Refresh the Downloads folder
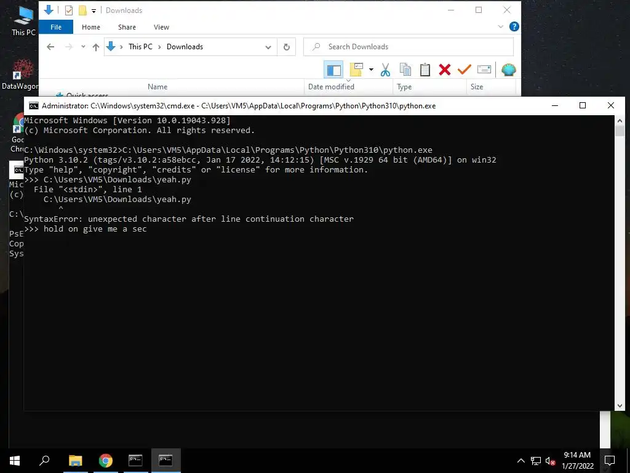 [x=287, y=47]
